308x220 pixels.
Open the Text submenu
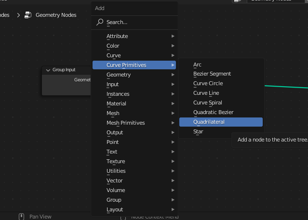134,152
